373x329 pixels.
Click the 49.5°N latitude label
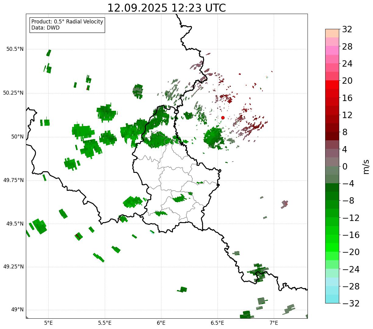15,224
